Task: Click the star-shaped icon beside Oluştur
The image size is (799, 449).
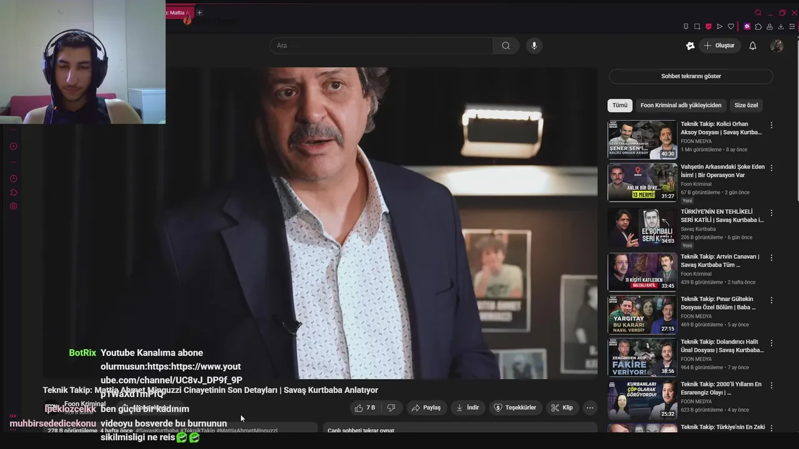Action: [690, 46]
